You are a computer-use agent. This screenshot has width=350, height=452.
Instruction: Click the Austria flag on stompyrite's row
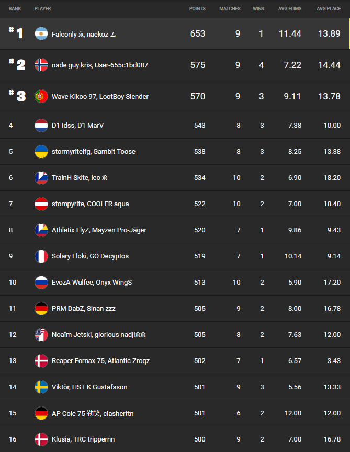tap(41, 204)
